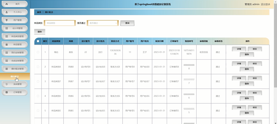Check the checkbox for row 样品类别6
Image resolution: width=277 pixels, height=124 pixels.
click(x=38, y=96)
